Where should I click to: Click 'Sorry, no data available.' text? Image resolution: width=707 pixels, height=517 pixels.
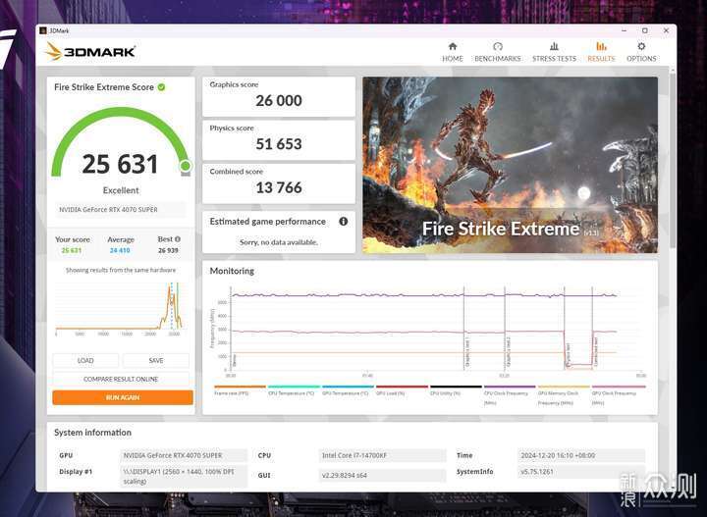coord(279,242)
